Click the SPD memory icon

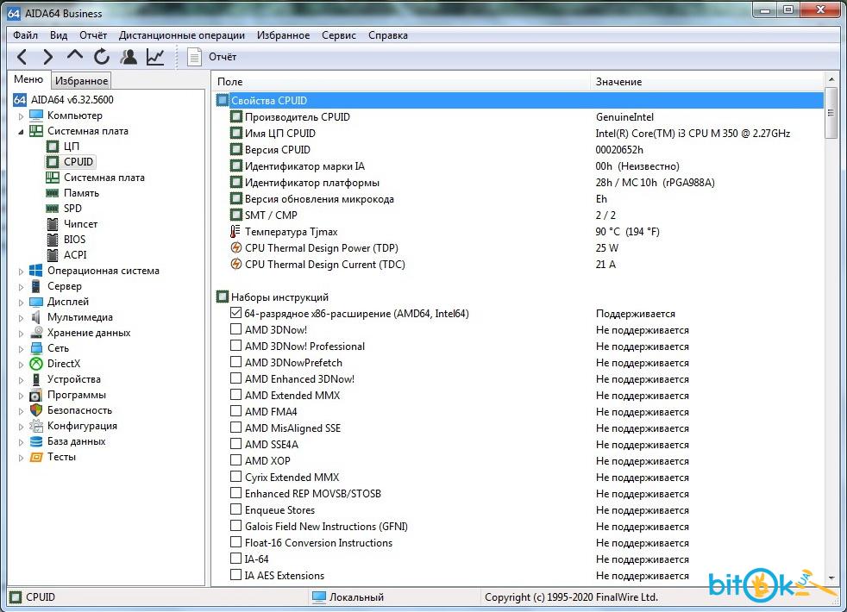pyautogui.click(x=53, y=209)
